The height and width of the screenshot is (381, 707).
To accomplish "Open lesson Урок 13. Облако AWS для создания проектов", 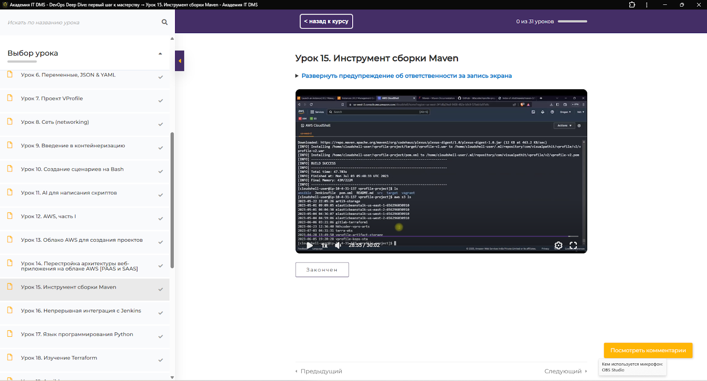I will [82, 240].
